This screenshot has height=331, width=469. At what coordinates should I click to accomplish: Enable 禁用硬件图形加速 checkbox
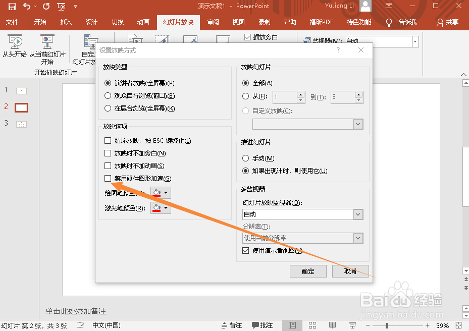pos(108,178)
